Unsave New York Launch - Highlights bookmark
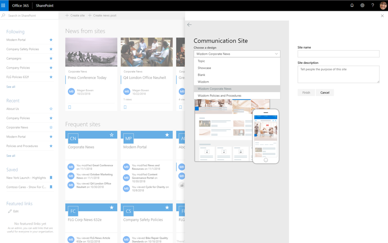Screen dimensions: 388x243 [x=51, y=178]
